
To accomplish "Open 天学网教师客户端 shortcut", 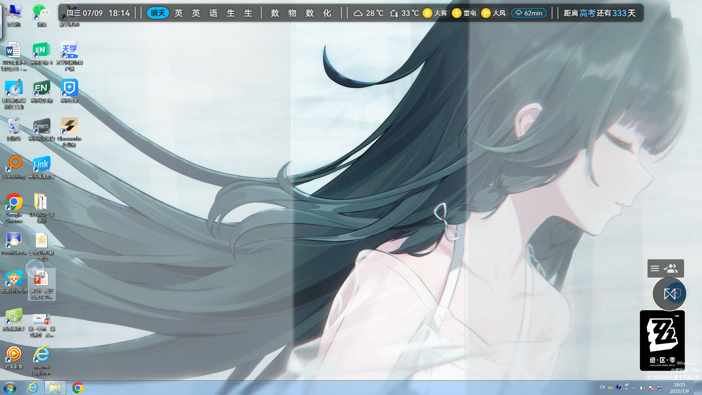I will [x=69, y=56].
